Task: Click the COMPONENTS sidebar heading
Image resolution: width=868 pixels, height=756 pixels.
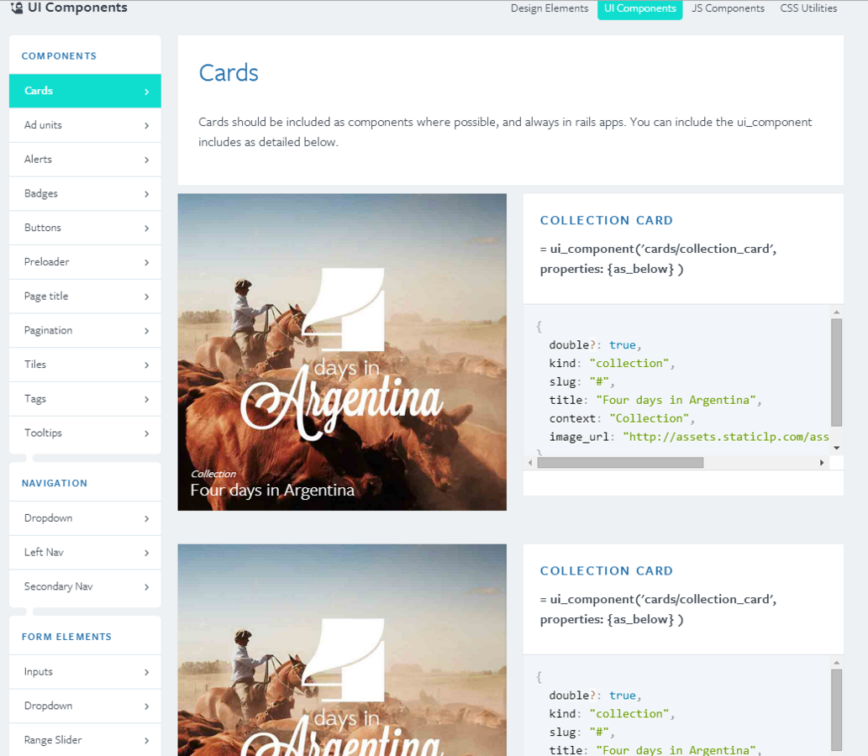Action: coord(59,56)
